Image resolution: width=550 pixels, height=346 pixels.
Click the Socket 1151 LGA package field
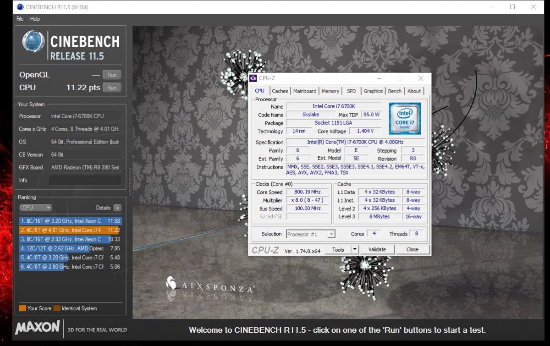click(334, 123)
